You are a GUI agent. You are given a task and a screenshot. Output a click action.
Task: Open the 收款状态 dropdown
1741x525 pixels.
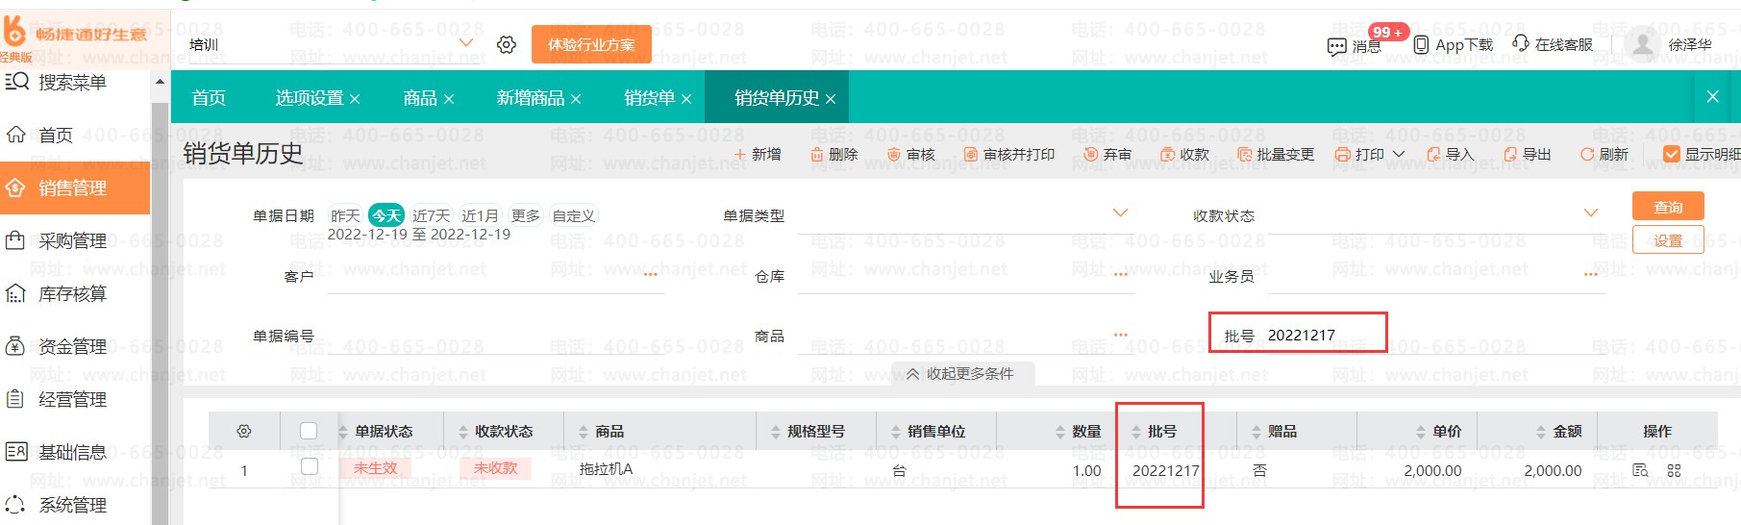coord(1591,212)
